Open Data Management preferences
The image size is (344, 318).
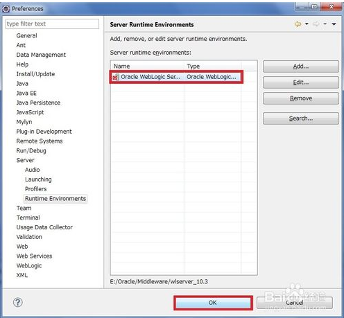click(x=41, y=55)
